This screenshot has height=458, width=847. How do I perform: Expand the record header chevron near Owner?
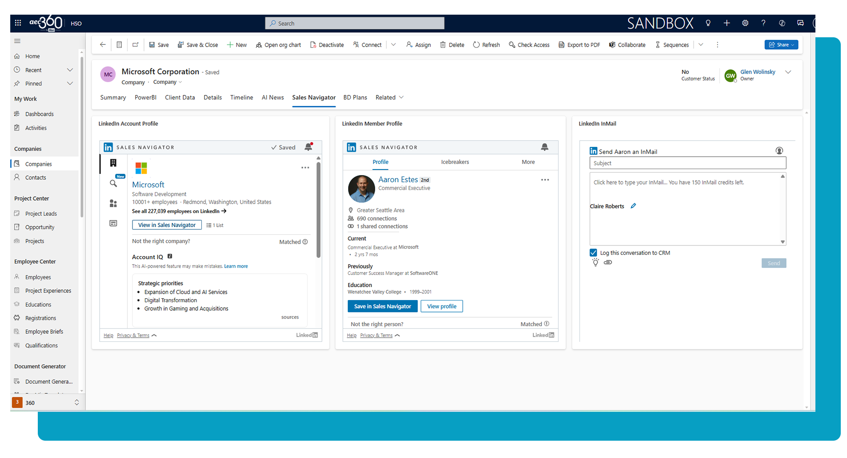tap(788, 72)
